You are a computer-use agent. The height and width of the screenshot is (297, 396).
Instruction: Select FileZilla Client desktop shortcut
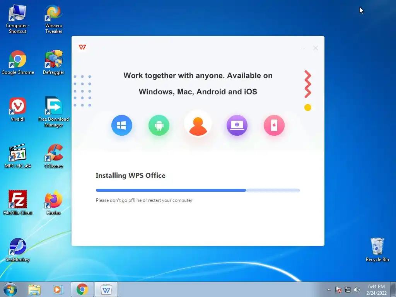click(18, 203)
